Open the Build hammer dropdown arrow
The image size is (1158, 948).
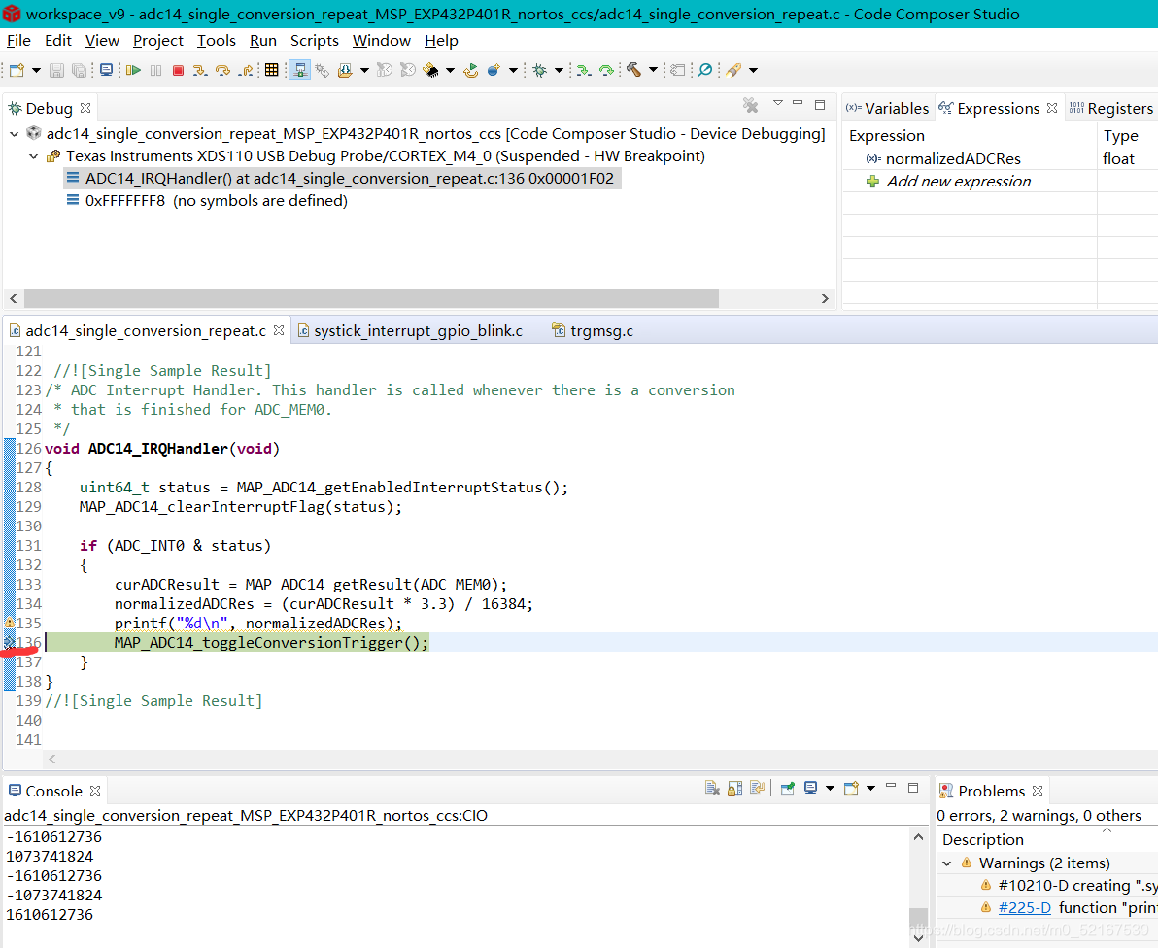click(x=653, y=69)
